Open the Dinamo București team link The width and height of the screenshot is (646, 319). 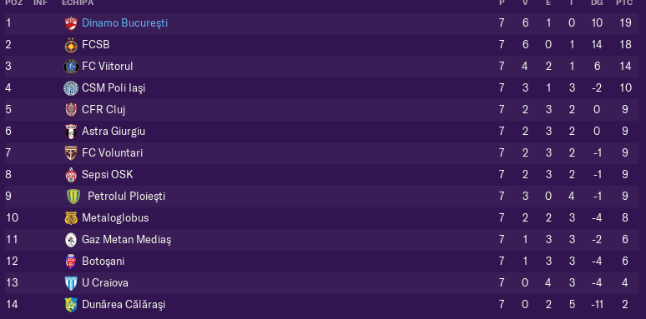[x=125, y=23]
